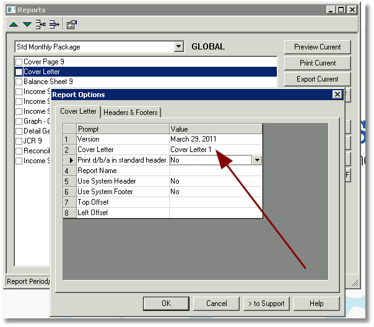Click the green move down arrow icon
Viewport: 374px width, 327px height.
(x=27, y=24)
